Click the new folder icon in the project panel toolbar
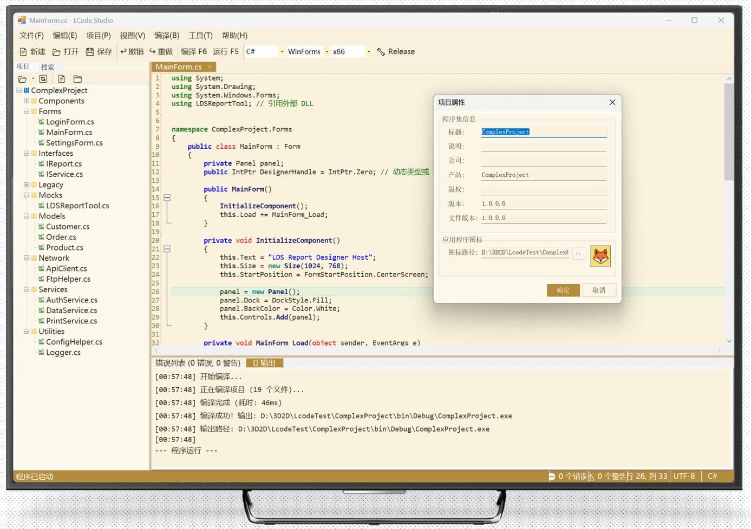 77,79
